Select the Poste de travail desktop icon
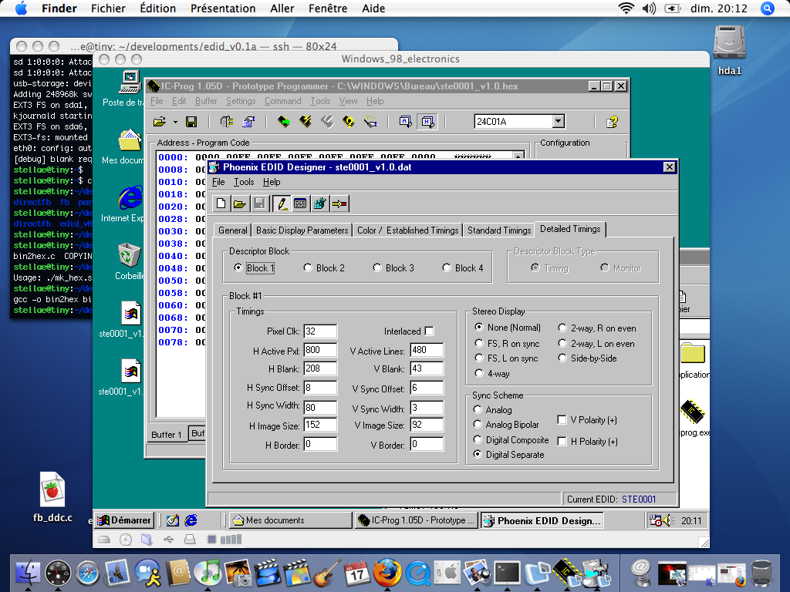Viewport: 790px width, 592px height. (x=130, y=82)
